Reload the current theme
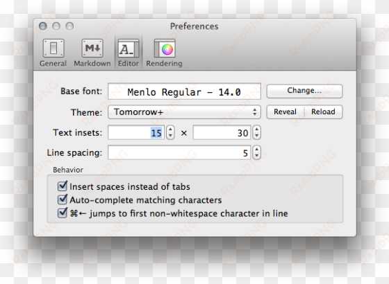 click(324, 112)
